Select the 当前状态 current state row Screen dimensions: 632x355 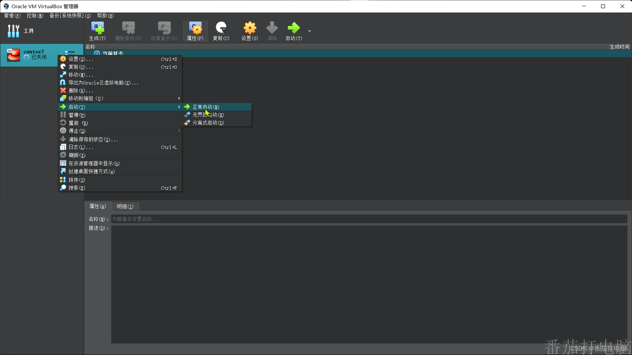click(x=358, y=54)
